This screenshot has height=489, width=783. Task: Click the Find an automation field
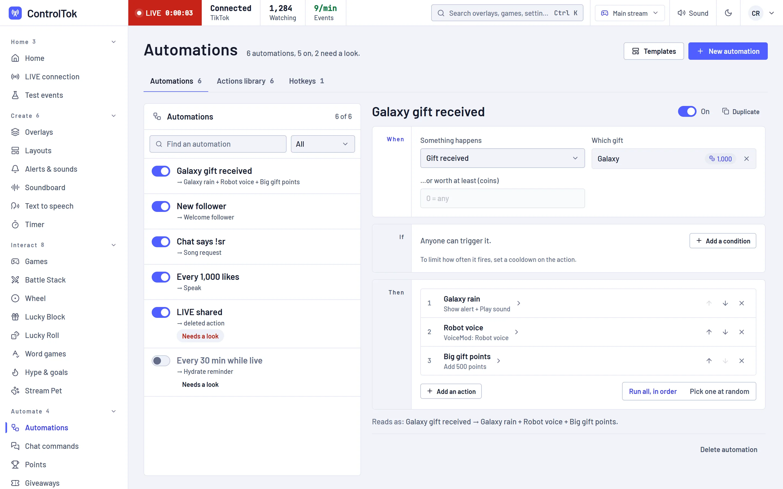coord(218,144)
